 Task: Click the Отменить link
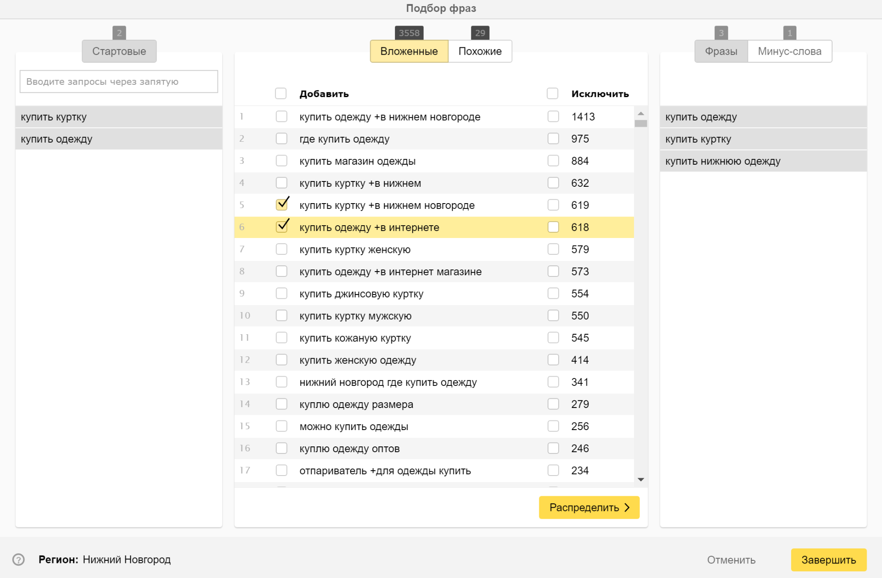(x=731, y=559)
